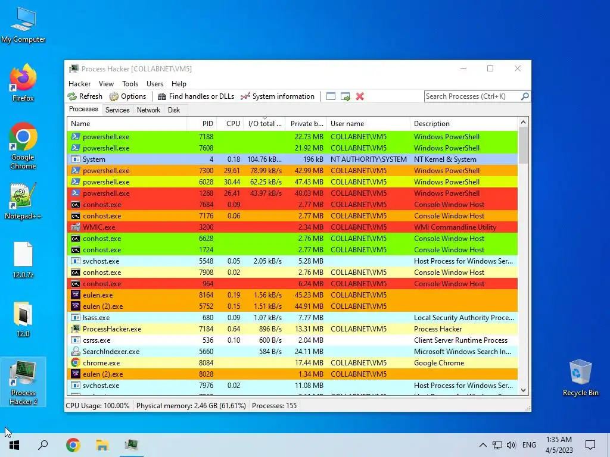Click Process Hacker taskbar button
Image resolution: width=610 pixels, height=457 pixels.
(x=132, y=445)
